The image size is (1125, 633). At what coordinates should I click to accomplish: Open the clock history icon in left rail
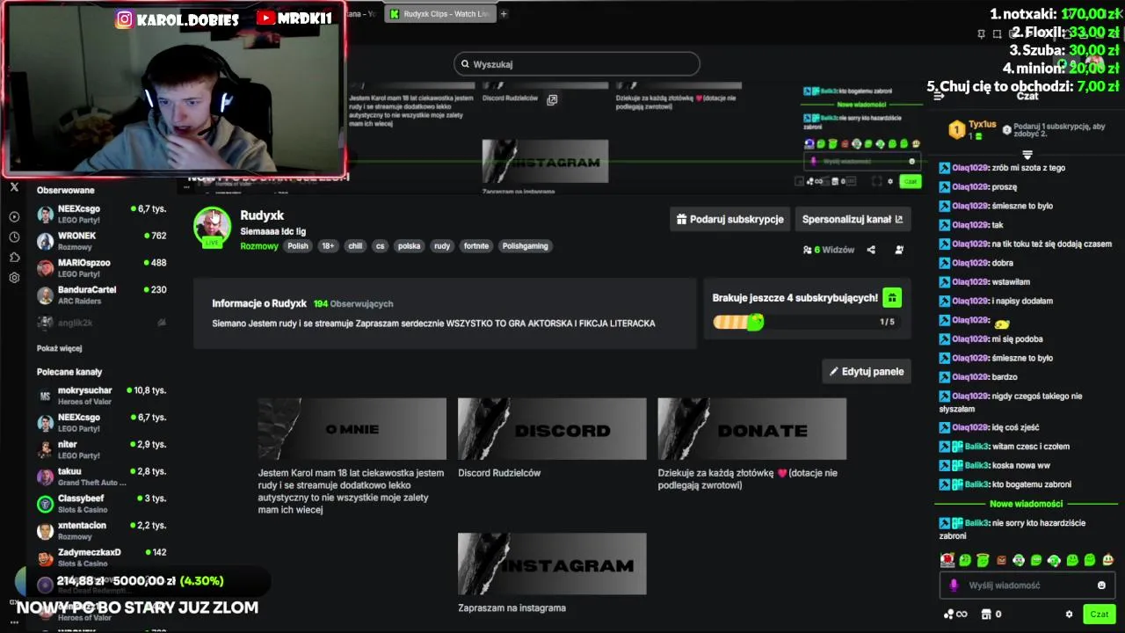[14, 236]
